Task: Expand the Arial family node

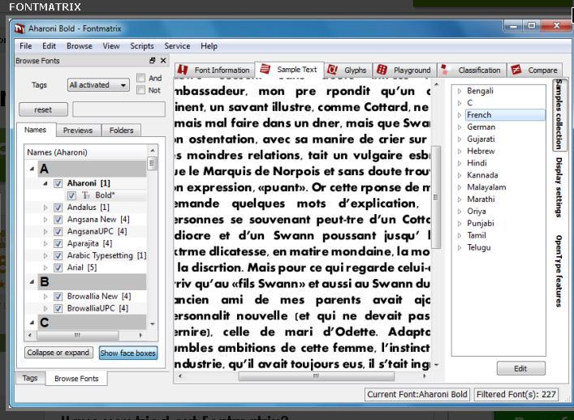Action: point(45,268)
